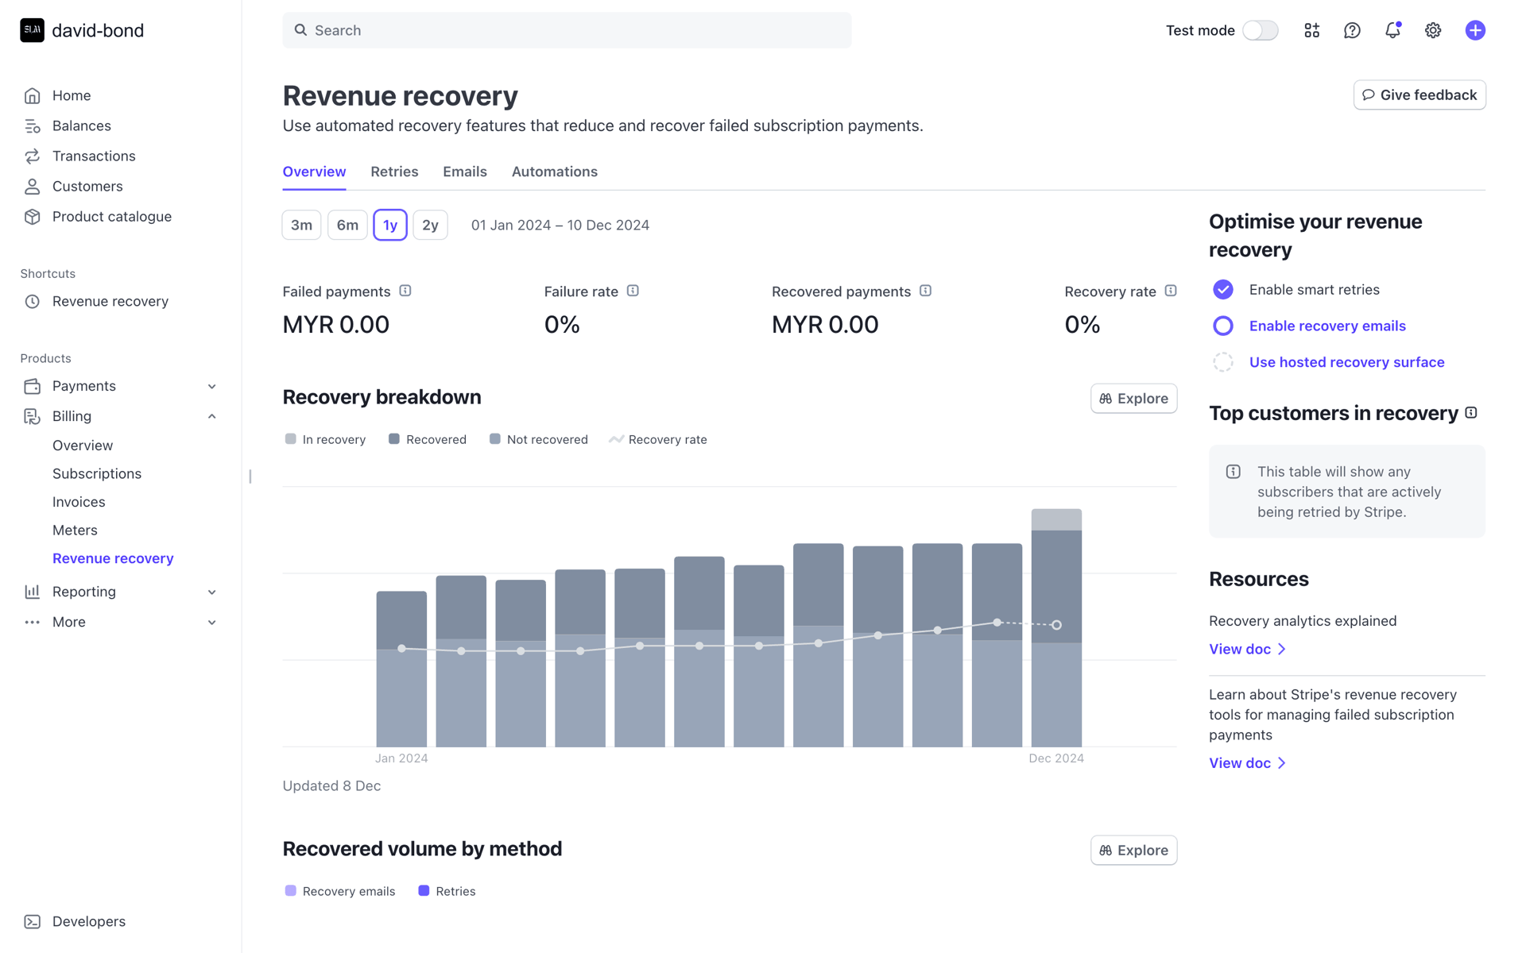Click the Dec 2024 bar in chart
Image resolution: width=1526 pixels, height=953 pixels.
point(1056,627)
